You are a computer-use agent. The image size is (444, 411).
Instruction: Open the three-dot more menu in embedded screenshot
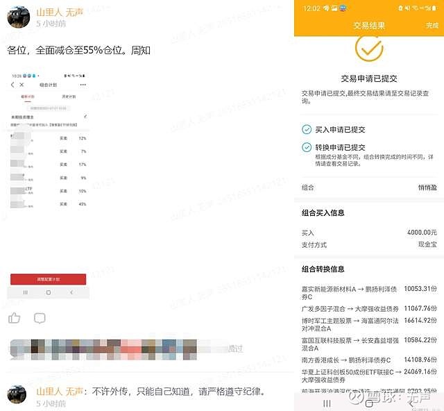pyautogui.click(x=83, y=85)
